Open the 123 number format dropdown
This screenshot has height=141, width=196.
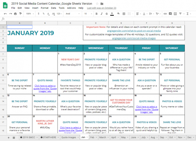click(x=59, y=14)
